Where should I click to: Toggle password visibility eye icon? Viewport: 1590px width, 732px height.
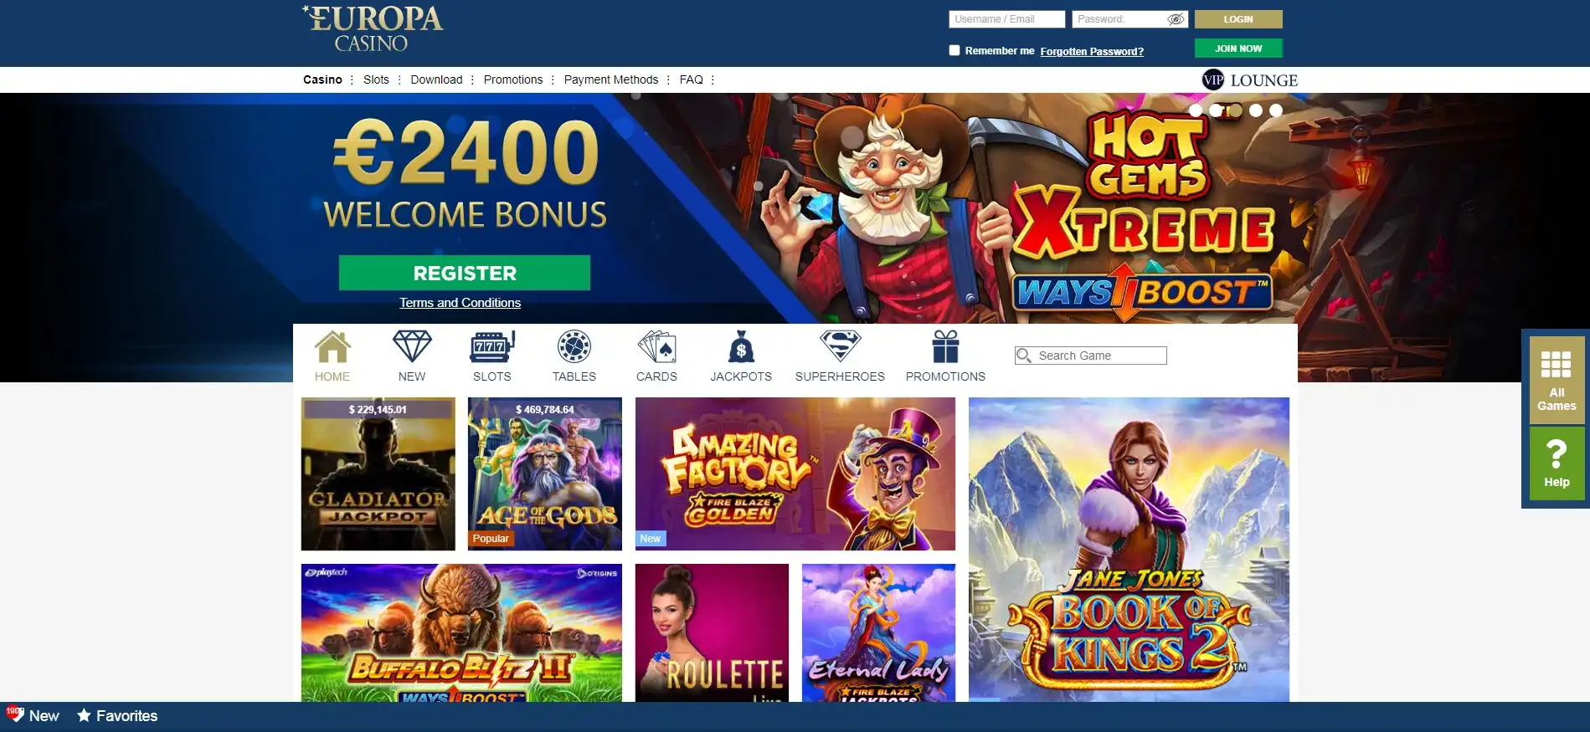tap(1176, 19)
